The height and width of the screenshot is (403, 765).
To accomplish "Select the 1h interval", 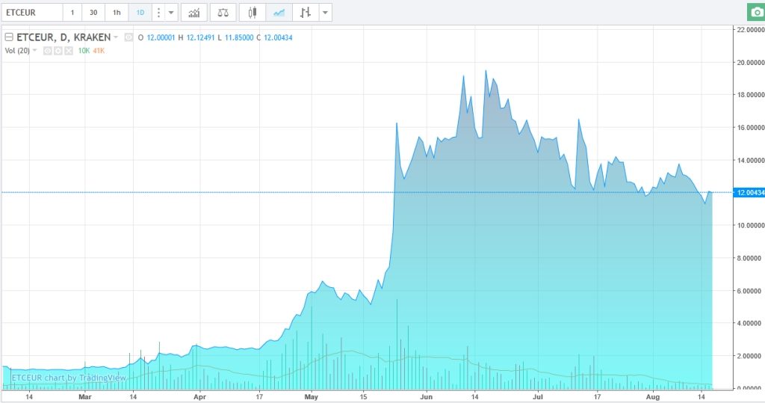I will 117,13.
